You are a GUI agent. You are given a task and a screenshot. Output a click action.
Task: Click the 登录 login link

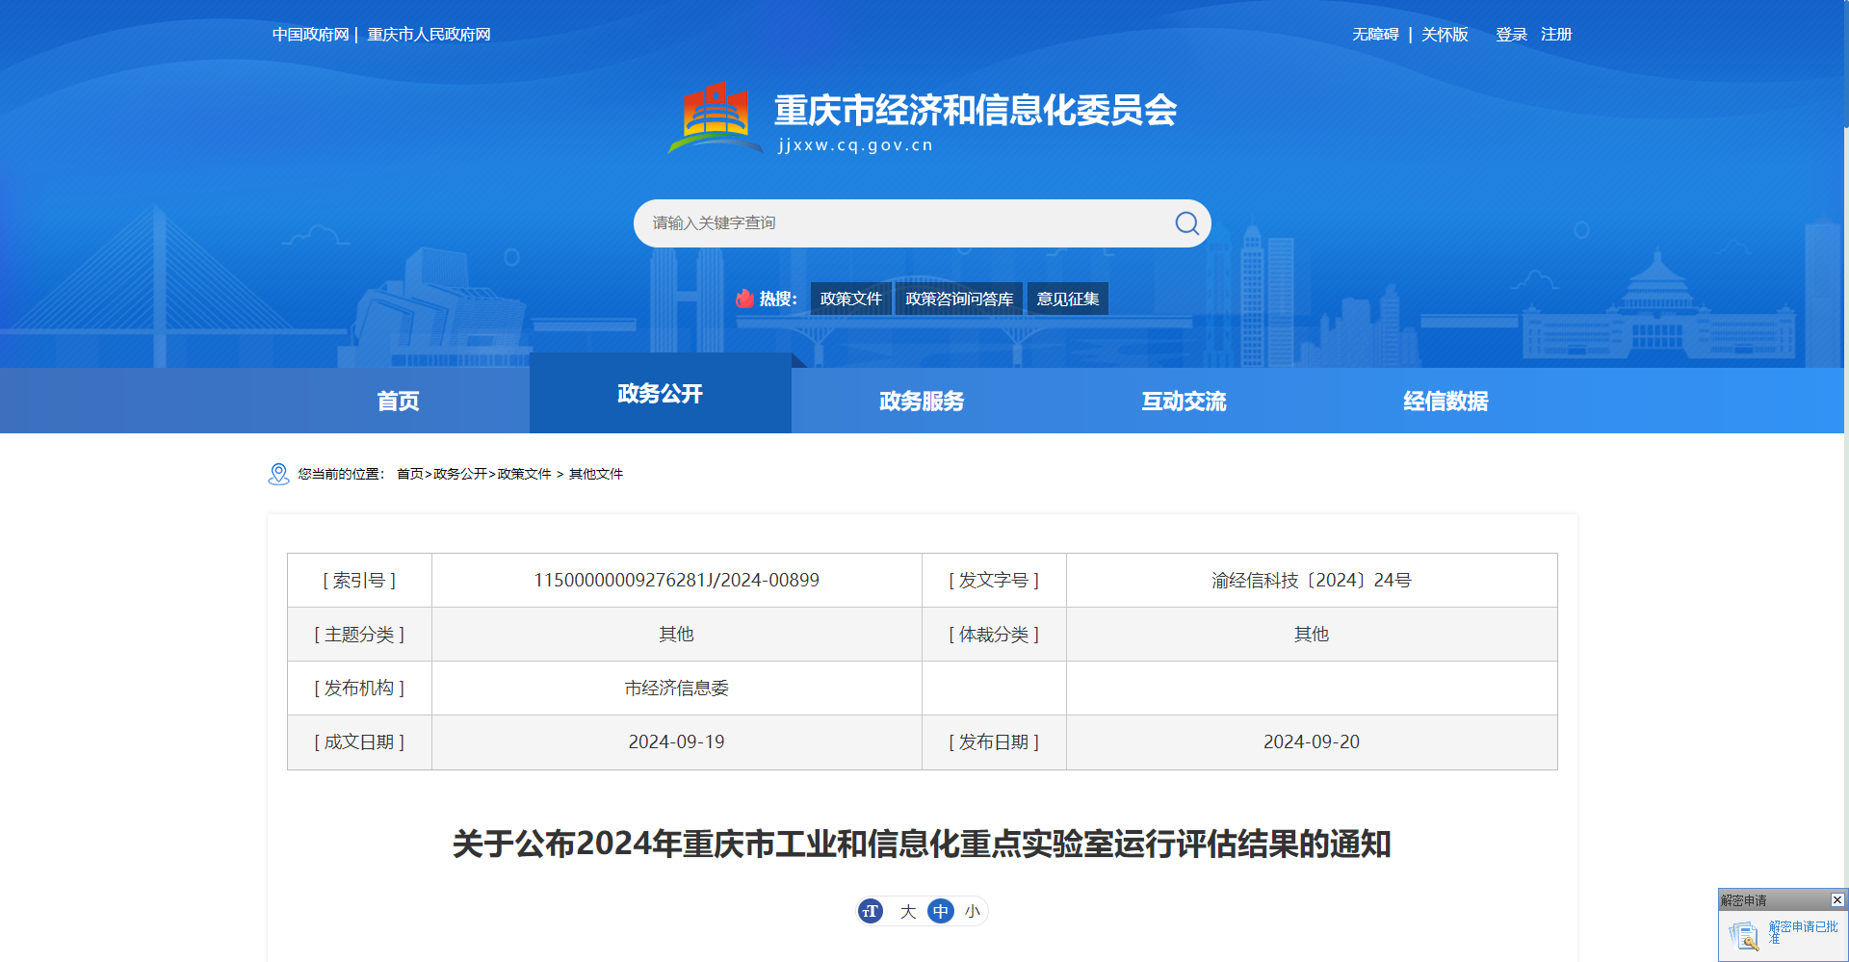pos(1511,35)
